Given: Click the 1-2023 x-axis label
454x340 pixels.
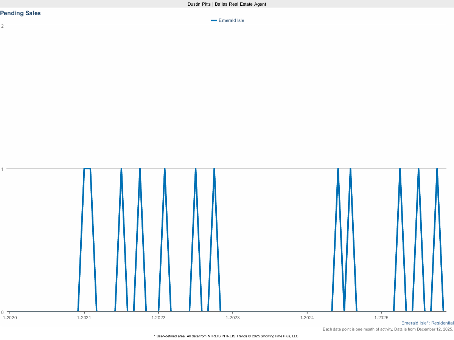Looking at the screenshot, I should click(233, 318).
